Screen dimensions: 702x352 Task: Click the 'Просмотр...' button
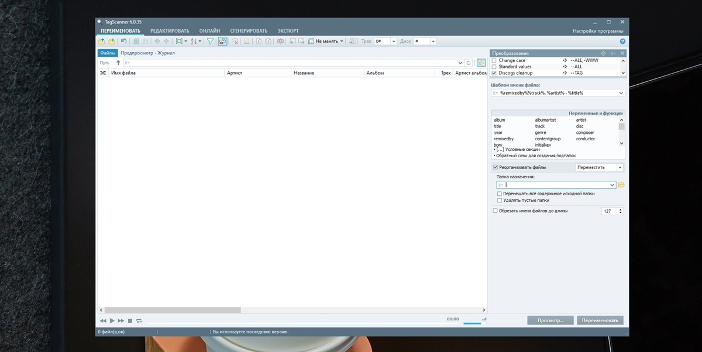pos(550,320)
